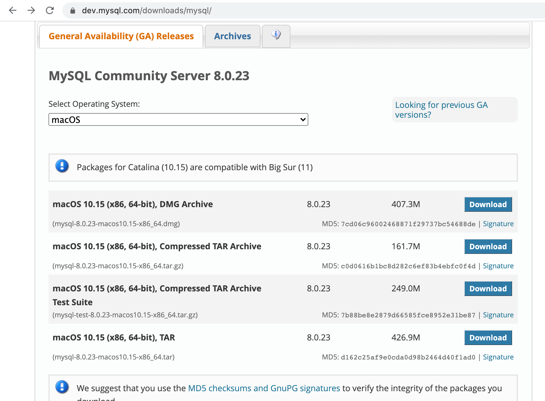This screenshot has width=545, height=401.
Task: Open Signature link for mysql-8.0.23-macos10.15-x86_64.tar.gz
Action: pyautogui.click(x=498, y=266)
